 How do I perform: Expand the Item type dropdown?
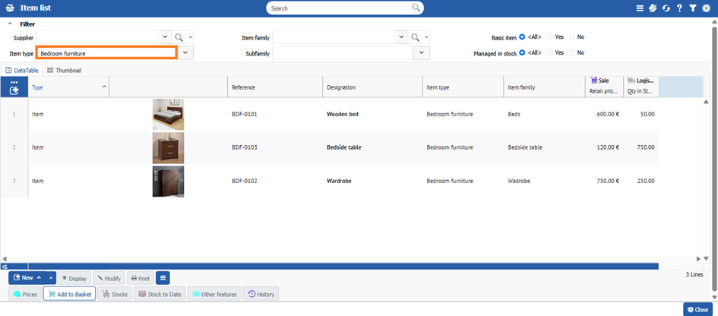pyautogui.click(x=186, y=53)
